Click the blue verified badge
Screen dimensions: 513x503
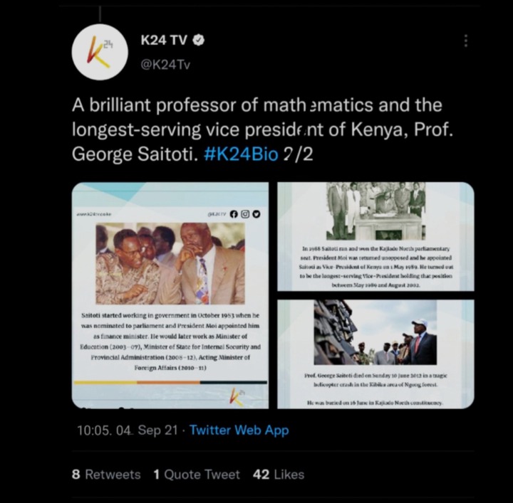point(199,40)
